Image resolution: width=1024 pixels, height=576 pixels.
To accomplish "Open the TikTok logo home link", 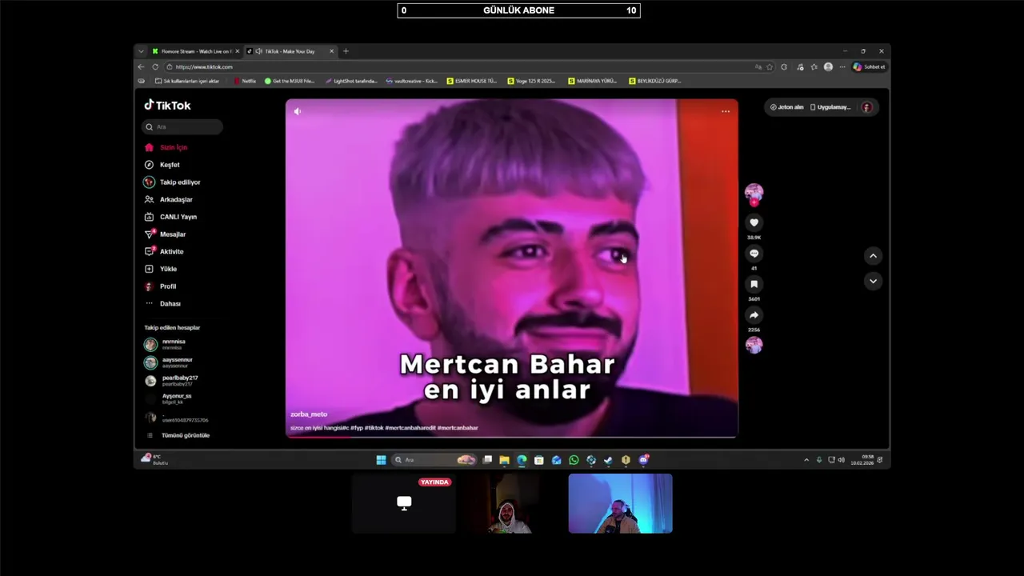I will pyautogui.click(x=167, y=105).
